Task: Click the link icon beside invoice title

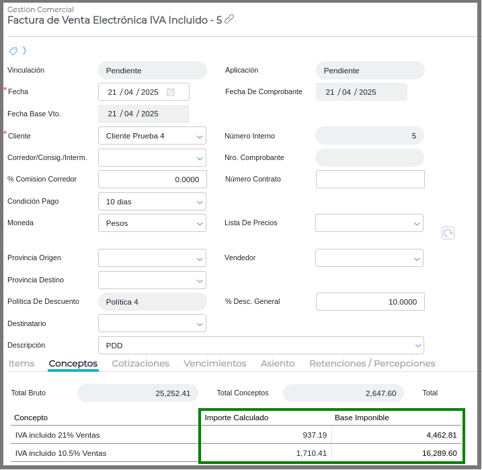Action: point(229,19)
